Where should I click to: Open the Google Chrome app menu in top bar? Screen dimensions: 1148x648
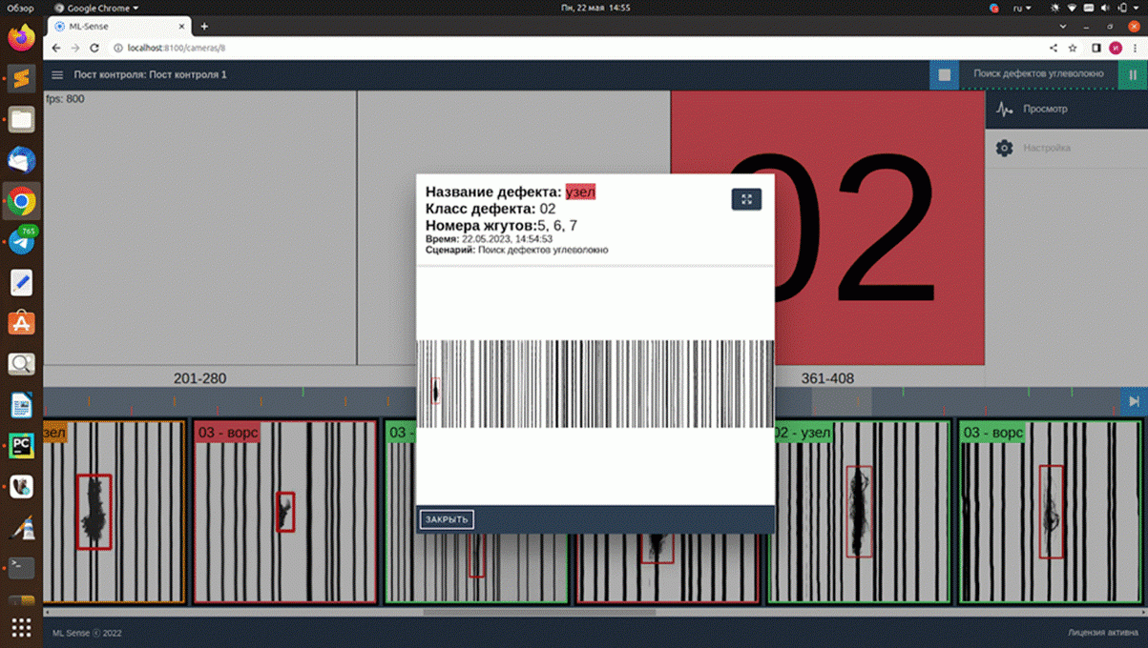[x=97, y=8]
